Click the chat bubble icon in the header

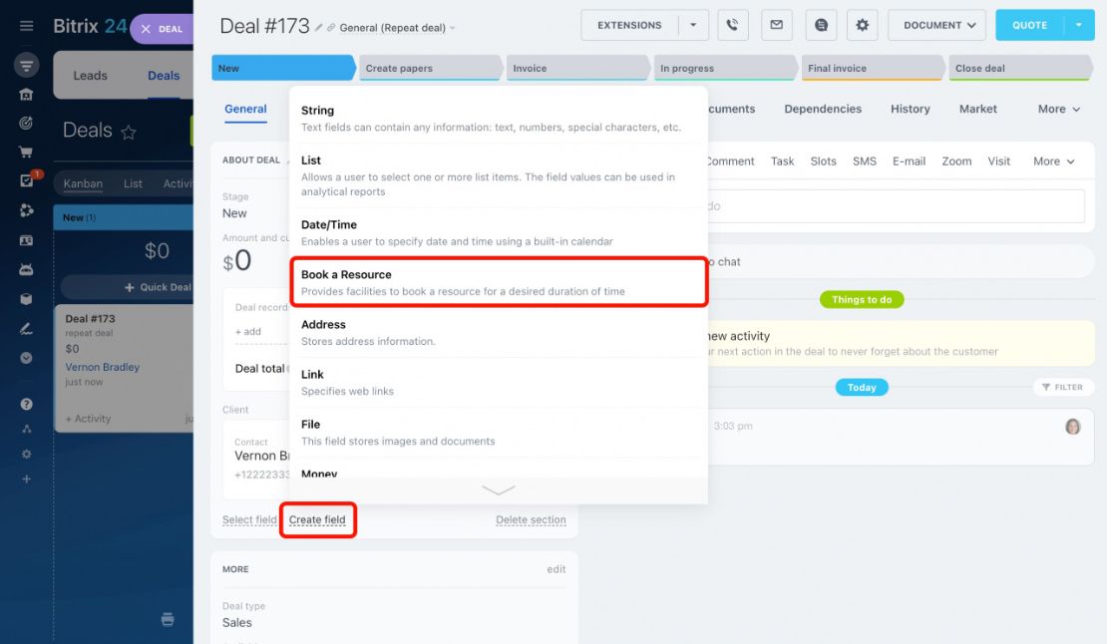(821, 25)
